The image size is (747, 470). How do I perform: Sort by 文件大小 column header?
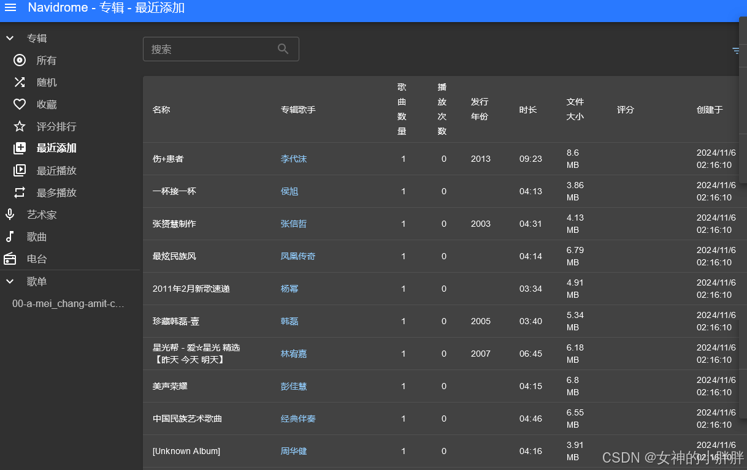575,109
